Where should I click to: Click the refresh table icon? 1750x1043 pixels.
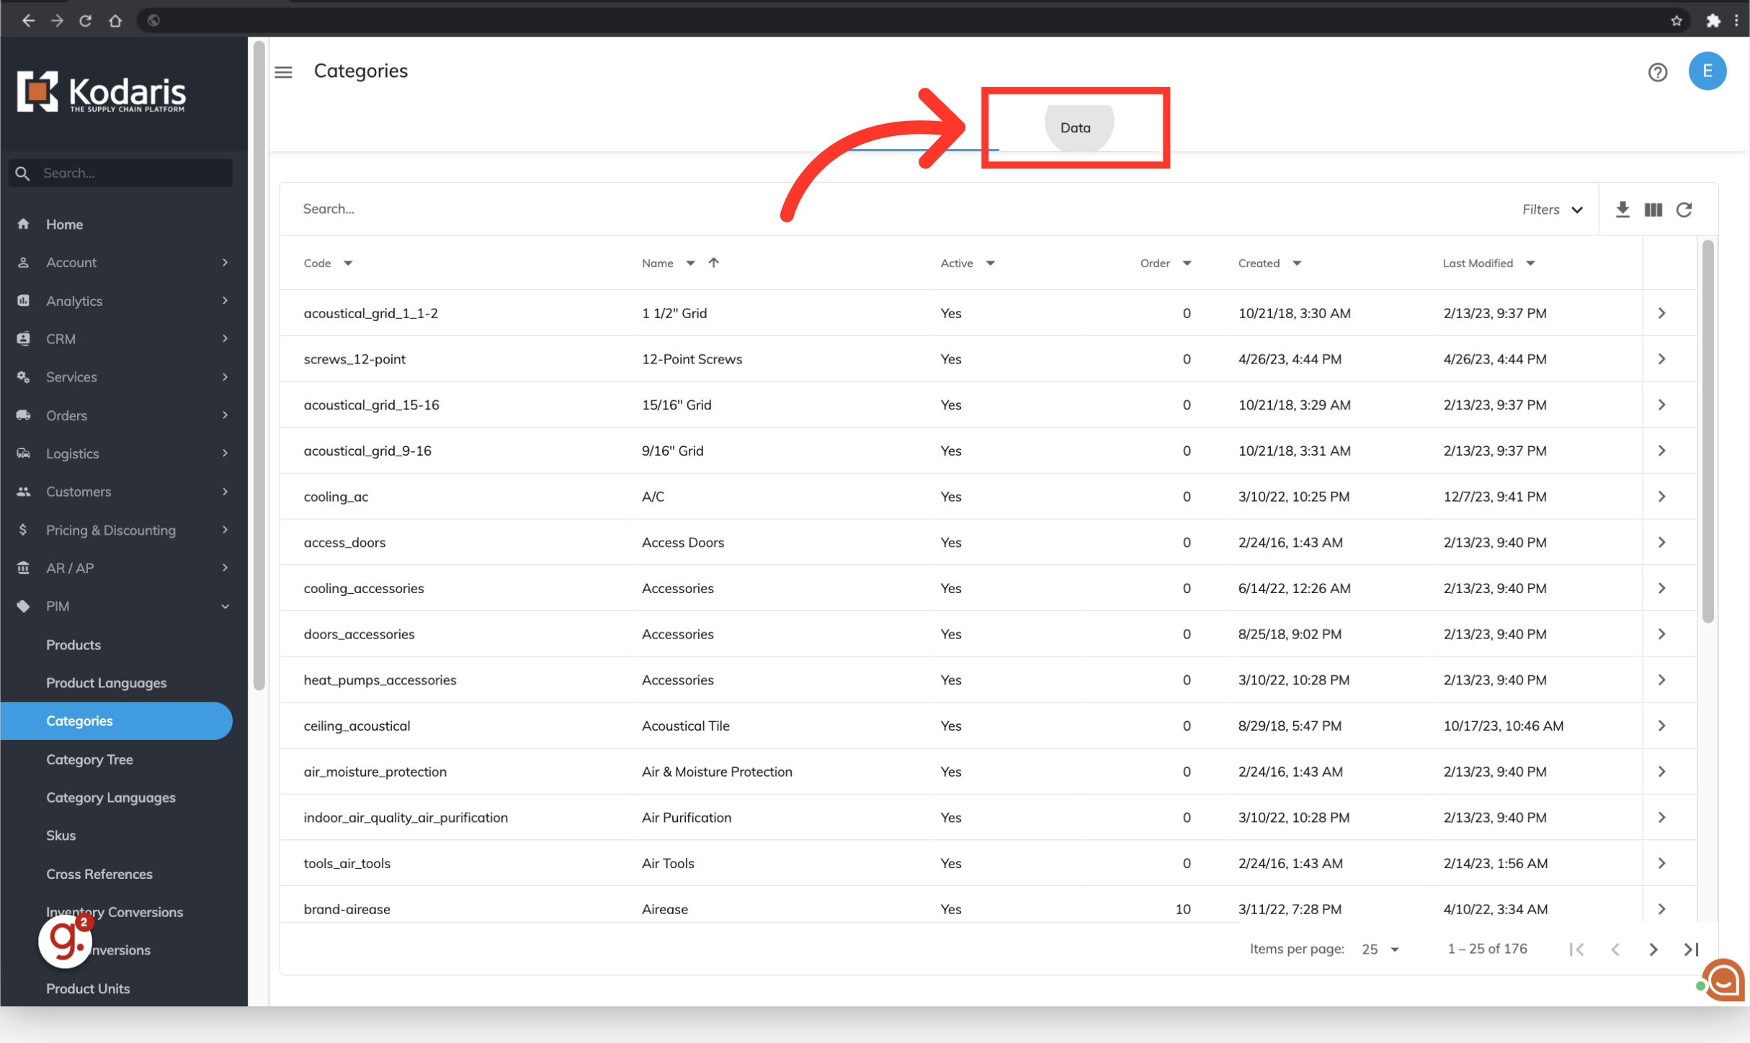[1684, 209]
